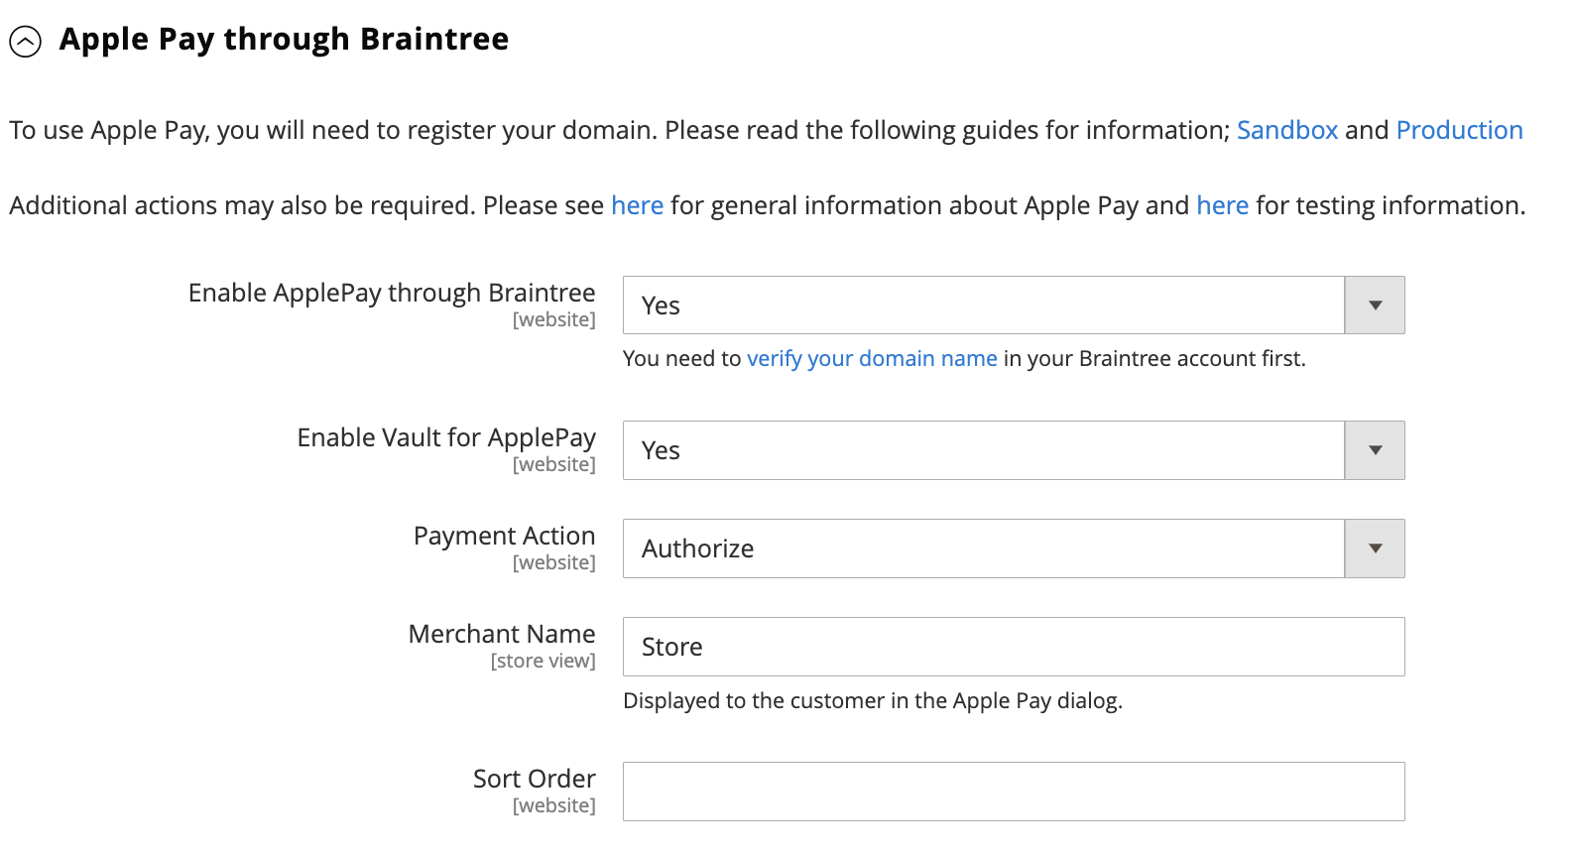This screenshot has height=853, width=1575.
Task: Click the Enable Vault for ApplePay label
Action: point(446,438)
